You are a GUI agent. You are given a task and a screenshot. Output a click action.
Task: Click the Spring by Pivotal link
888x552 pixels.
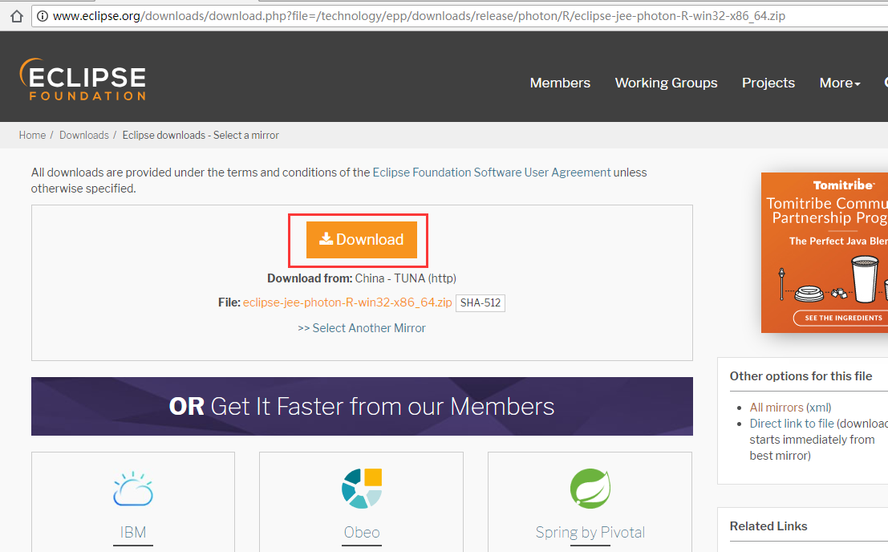coord(590,532)
